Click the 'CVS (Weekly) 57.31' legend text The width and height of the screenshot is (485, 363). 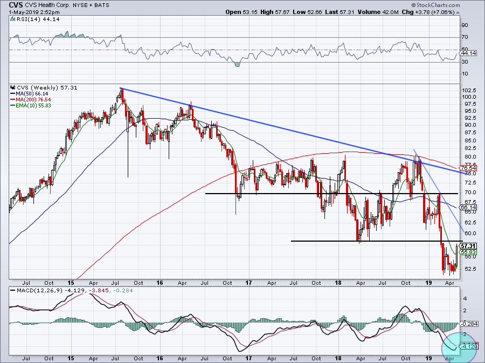(47, 87)
